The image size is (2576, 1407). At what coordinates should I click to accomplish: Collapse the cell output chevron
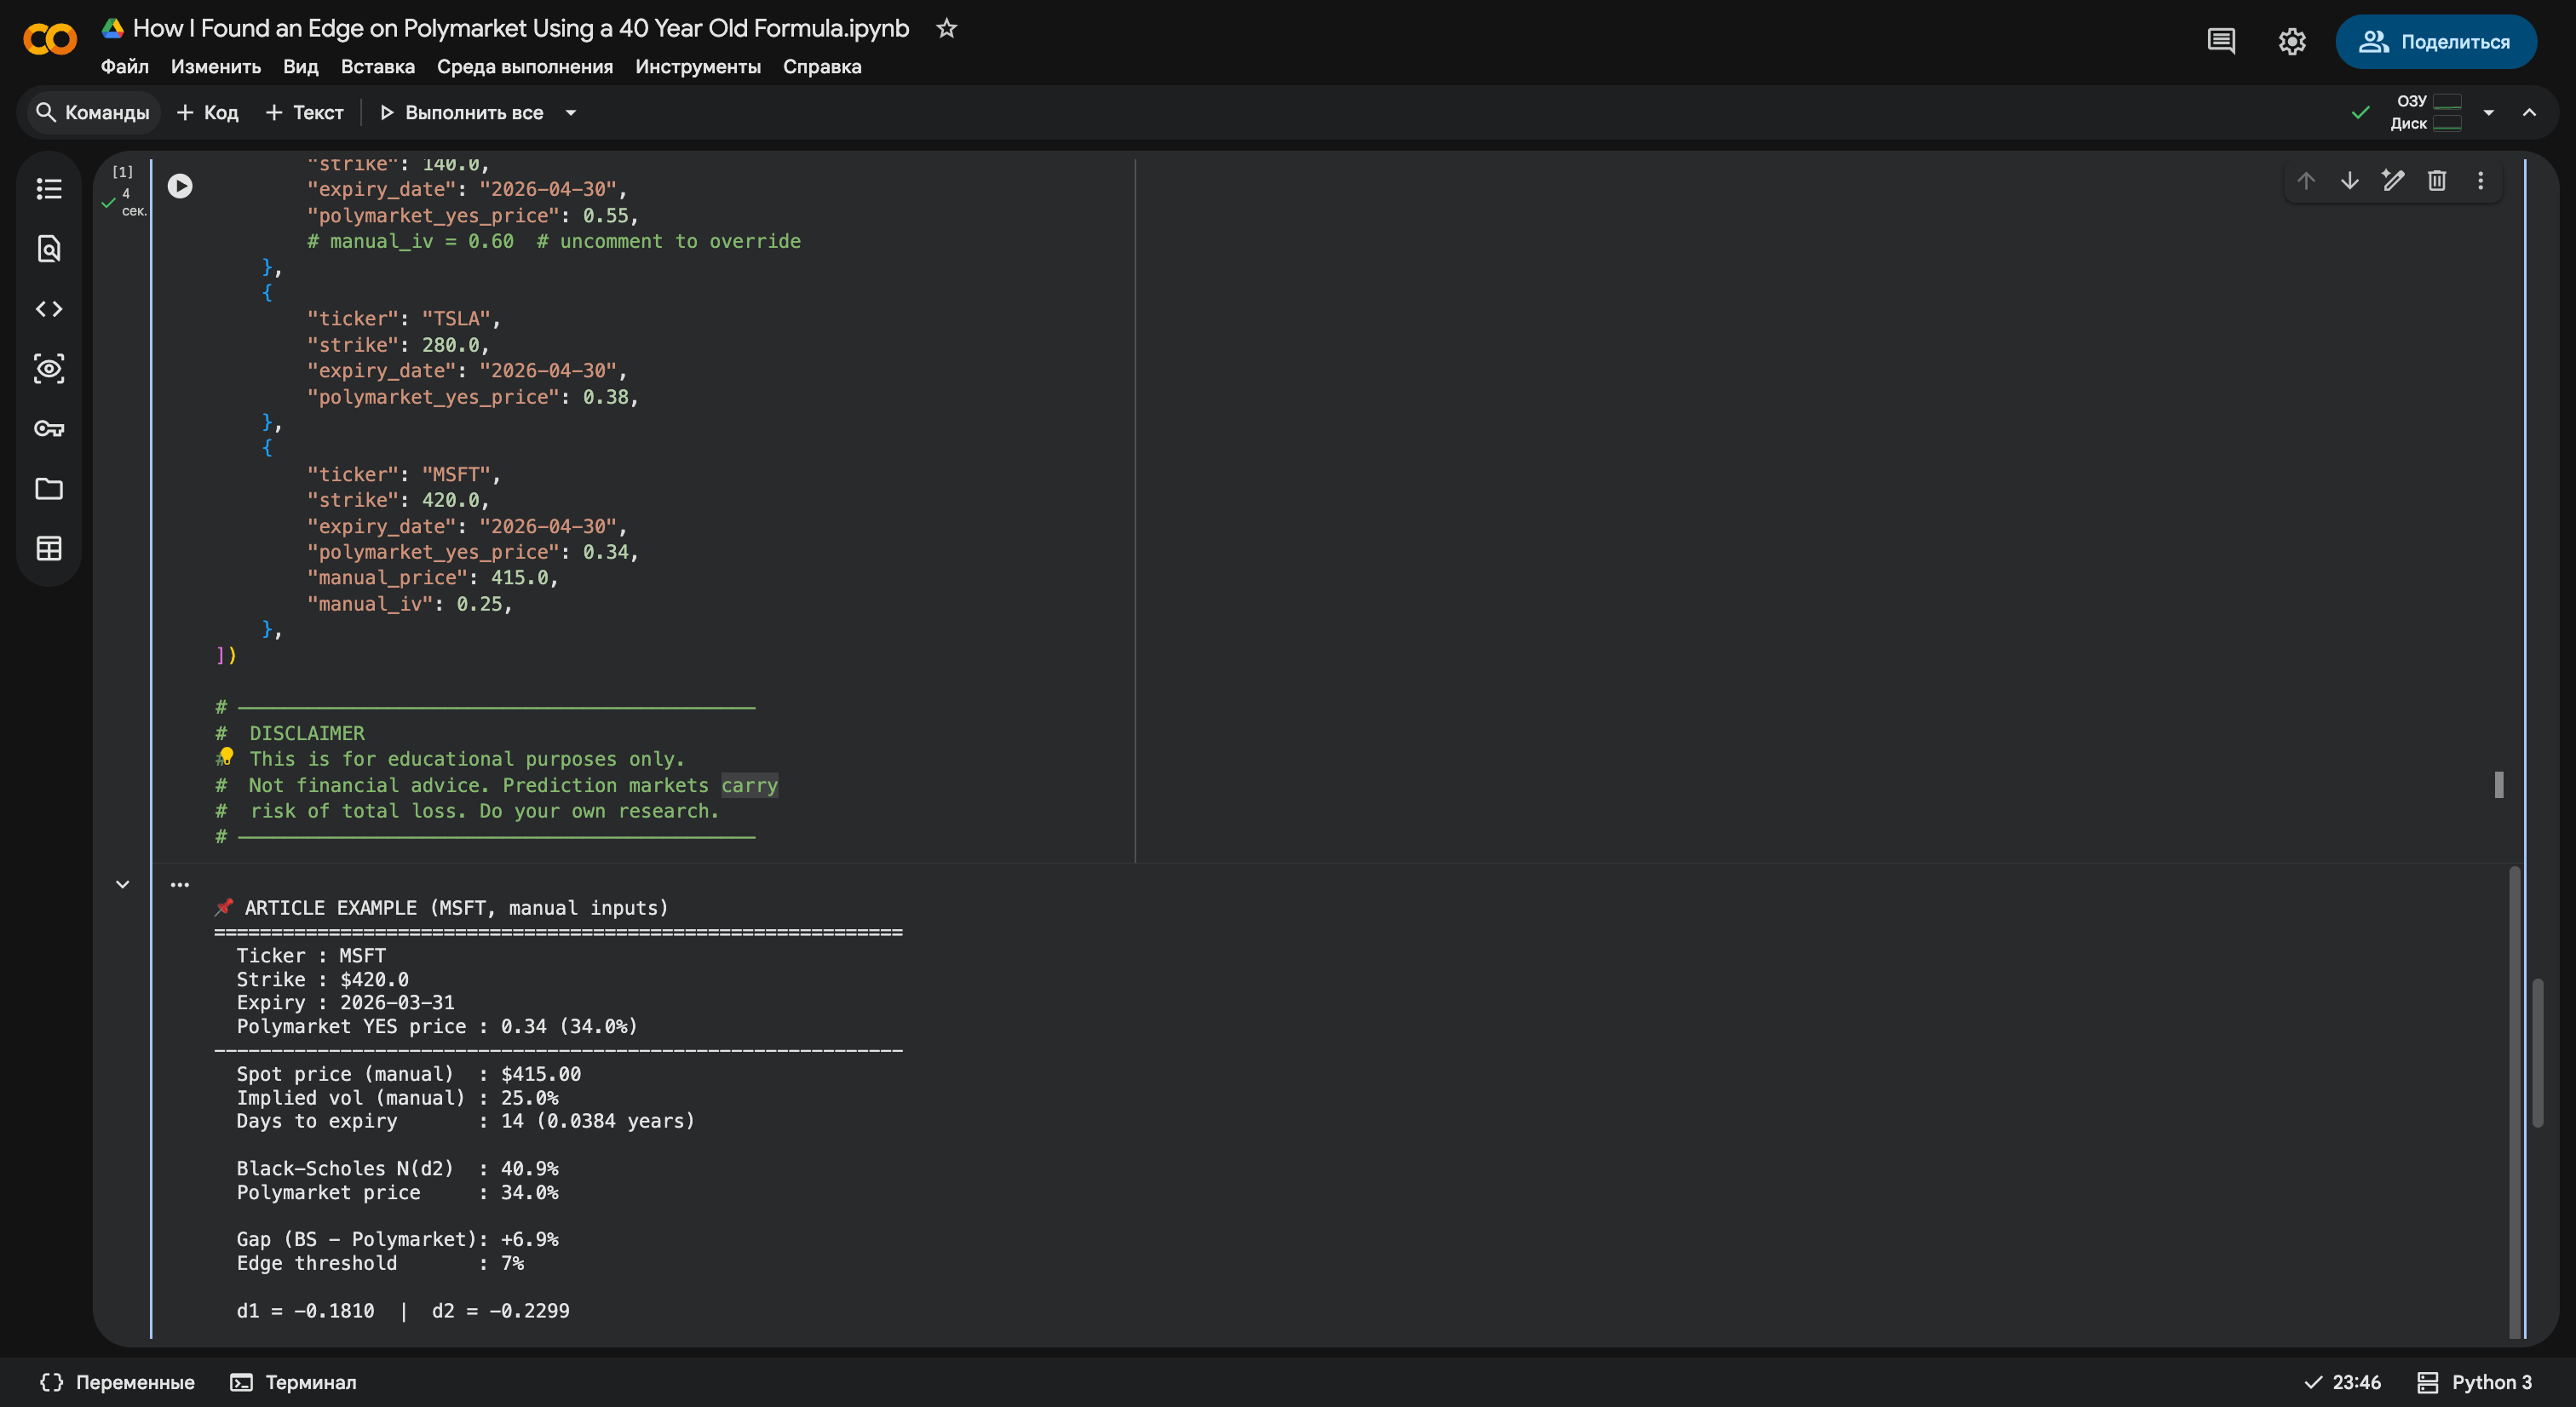coord(122,884)
